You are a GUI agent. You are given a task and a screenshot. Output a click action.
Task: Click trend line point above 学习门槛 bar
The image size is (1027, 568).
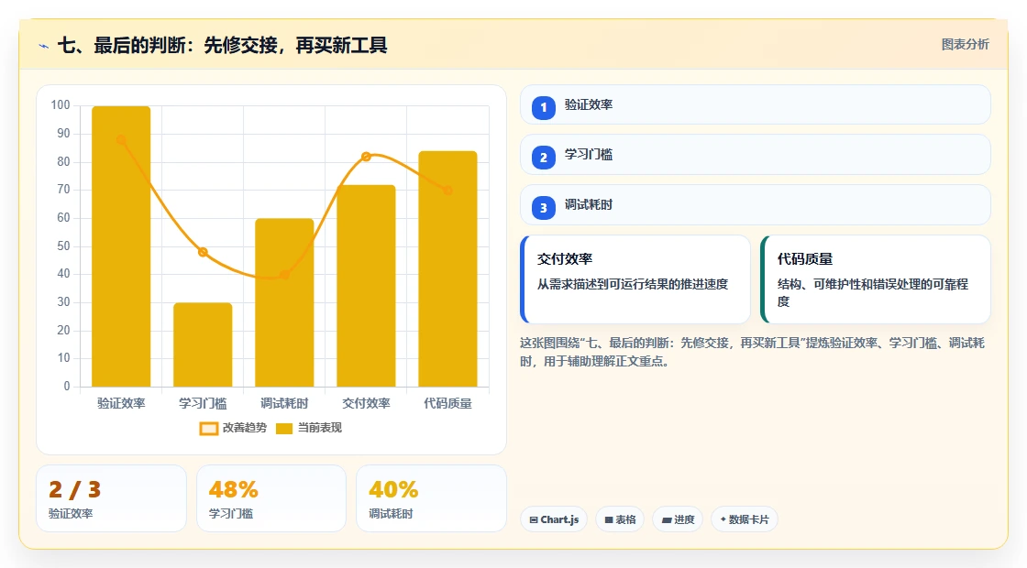click(x=203, y=252)
